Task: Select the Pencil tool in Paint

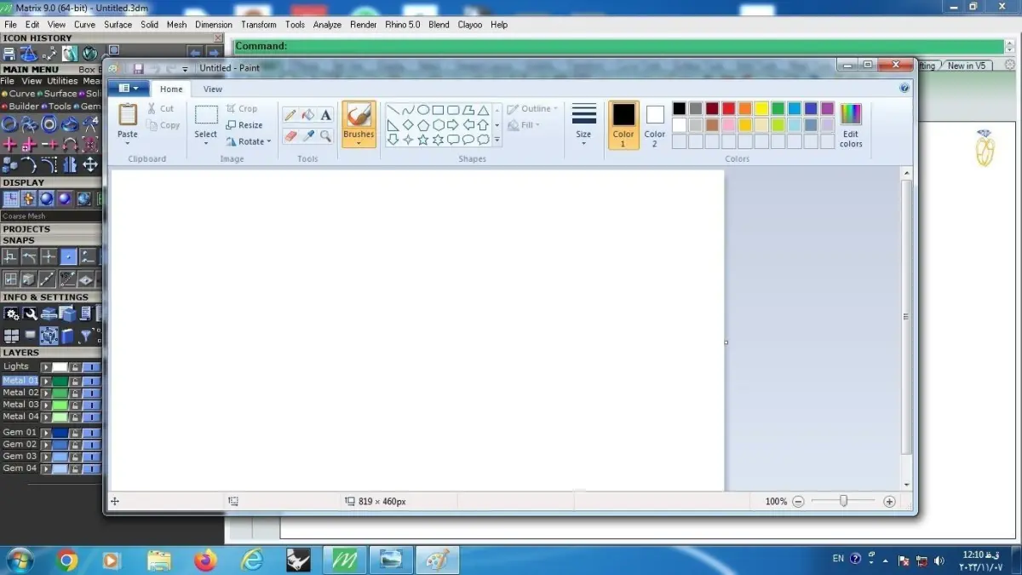Action: 290,115
